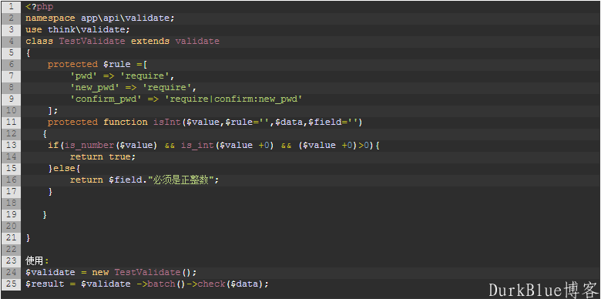
Task: Click the $data parameter on line 11
Action: tap(289, 122)
